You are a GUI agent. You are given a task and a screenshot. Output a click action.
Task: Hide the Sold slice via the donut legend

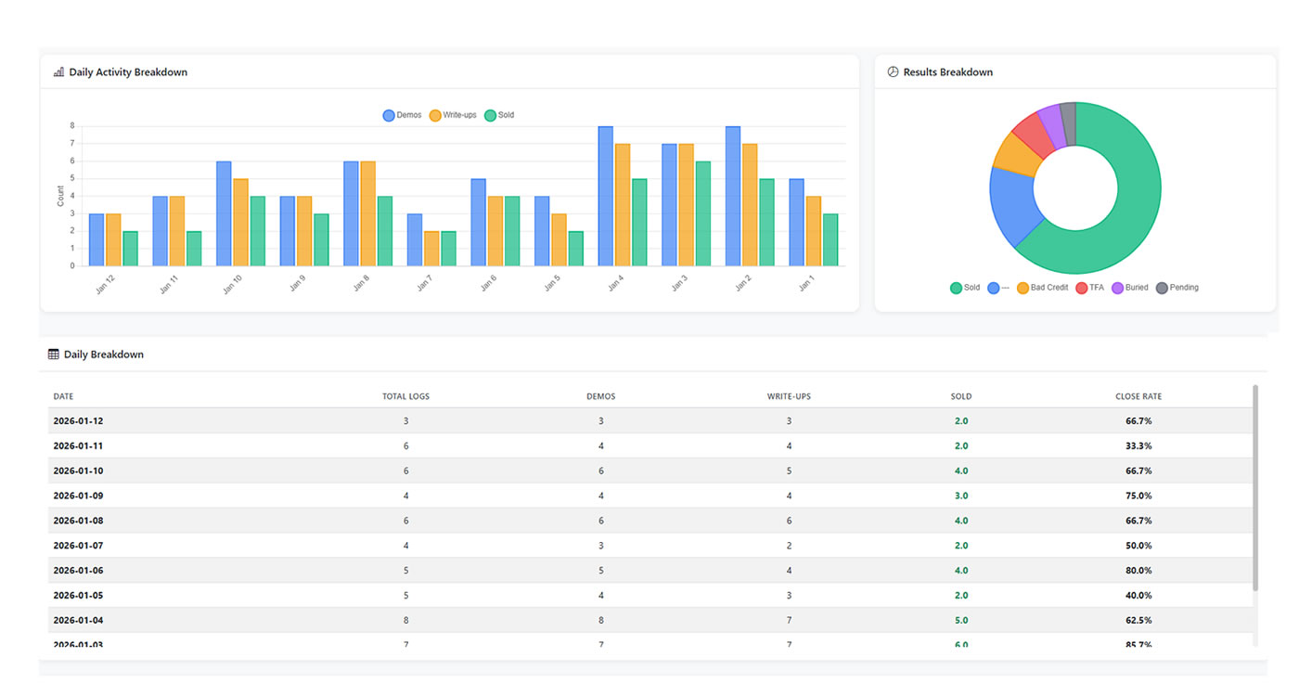coord(964,288)
